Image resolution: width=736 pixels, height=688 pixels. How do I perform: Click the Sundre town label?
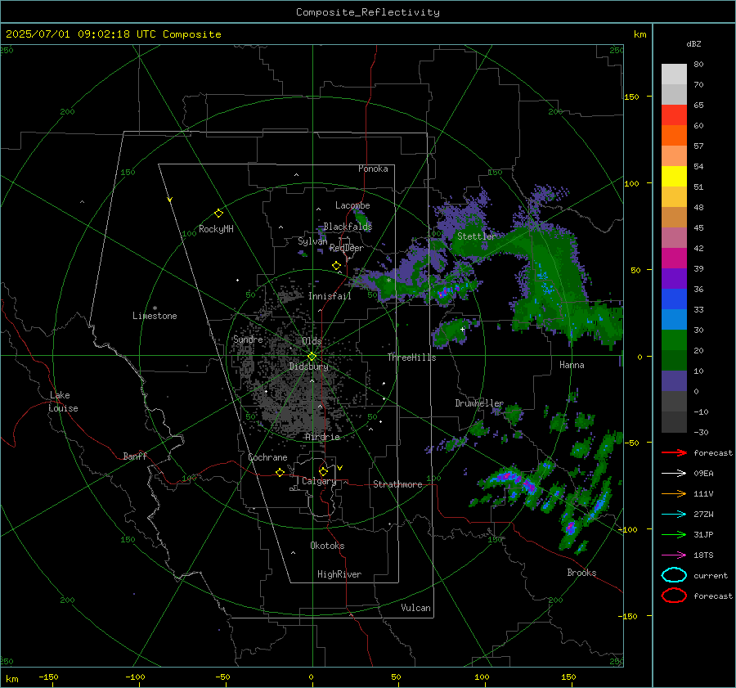pyautogui.click(x=248, y=339)
